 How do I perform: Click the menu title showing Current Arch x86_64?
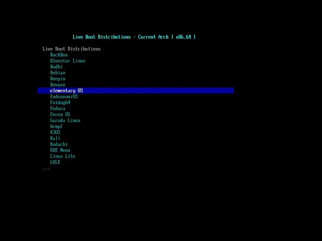(x=134, y=37)
